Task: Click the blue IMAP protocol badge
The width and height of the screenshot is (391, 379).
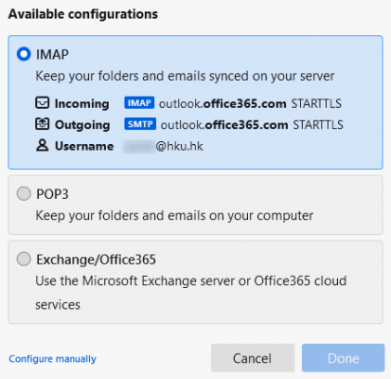Action: (x=139, y=103)
